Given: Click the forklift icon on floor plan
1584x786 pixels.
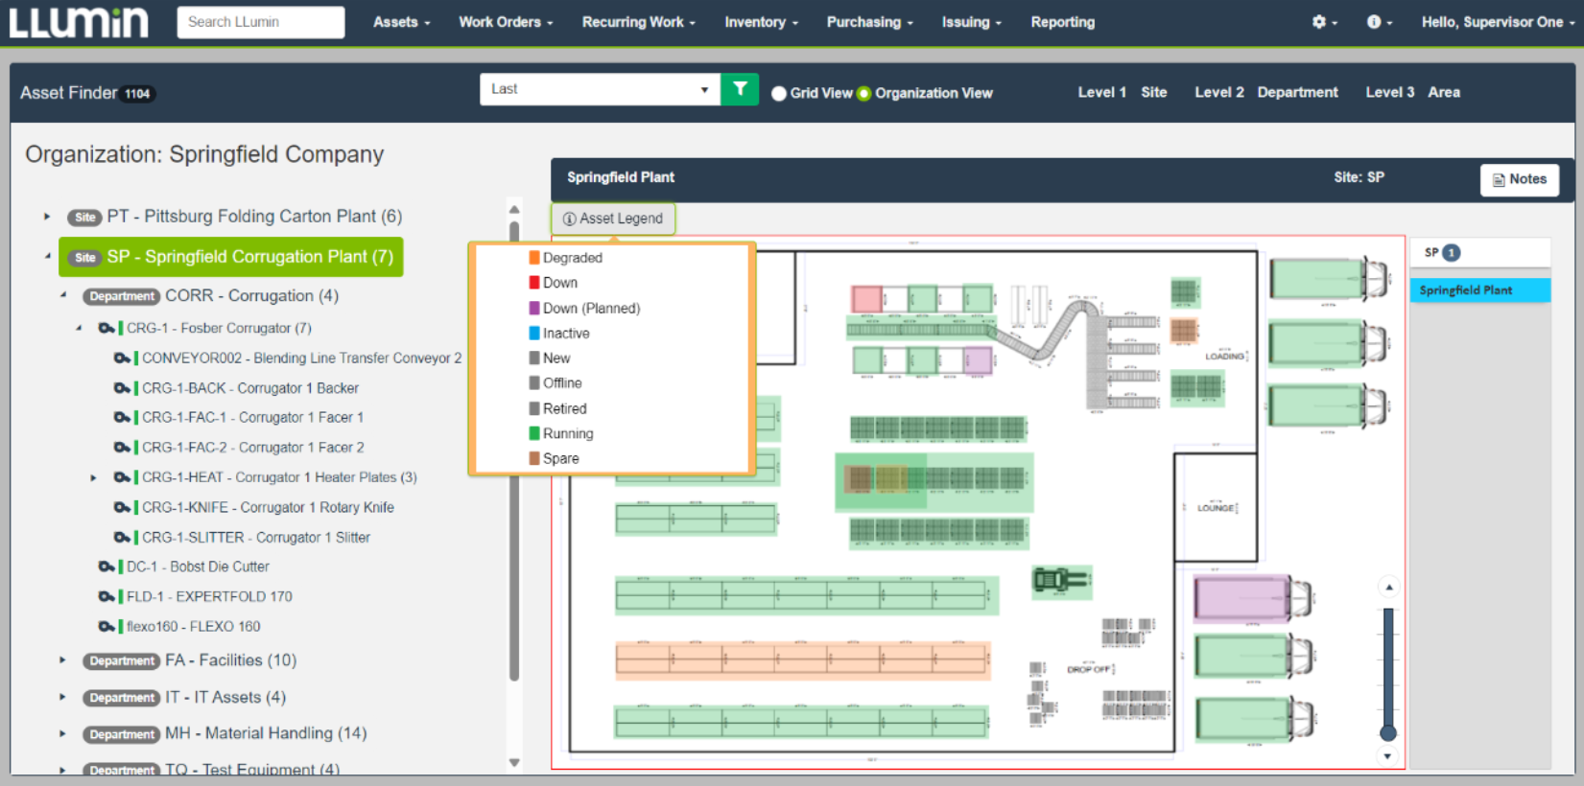Looking at the screenshot, I should click(1060, 580).
